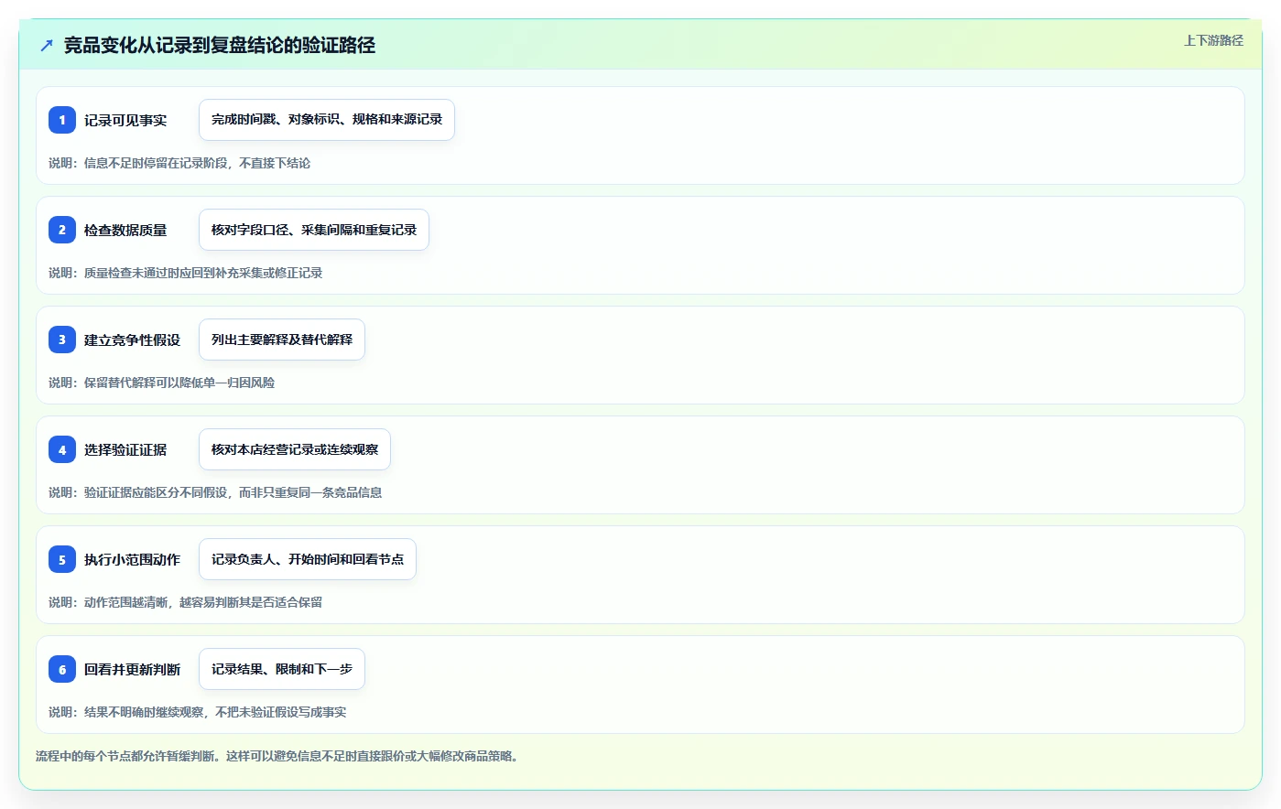1281x809 pixels.
Task: Click the arrow icon beside the page title
Action: click(47, 45)
